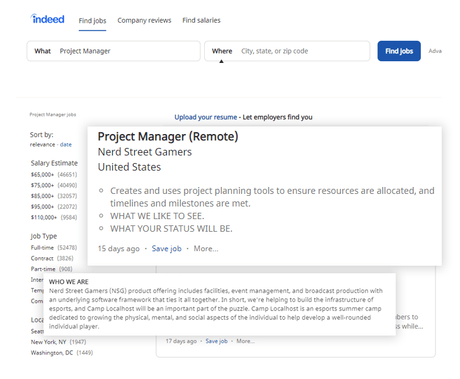Click the Upload your resume link
Image resolution: width=460 pixels, height=379 pixels.
(205, 117)
